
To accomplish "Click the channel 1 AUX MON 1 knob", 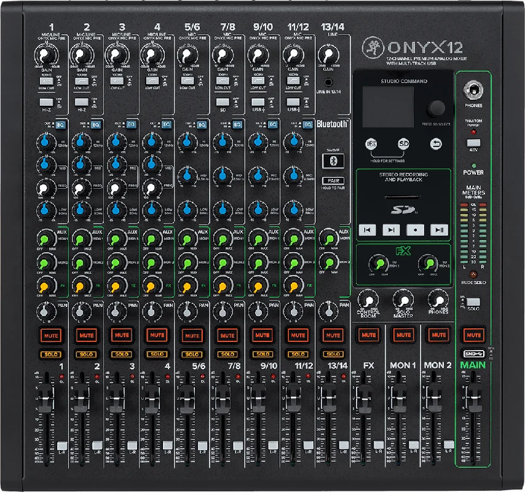I will point(46,239).
